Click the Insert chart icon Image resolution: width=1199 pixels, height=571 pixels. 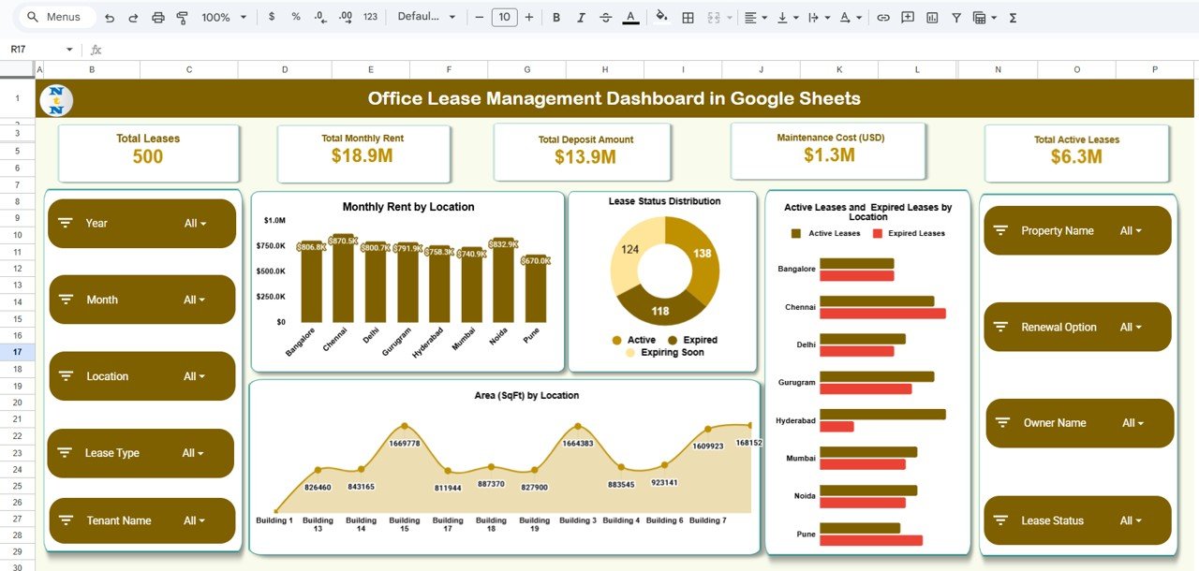tap(932, 18)
